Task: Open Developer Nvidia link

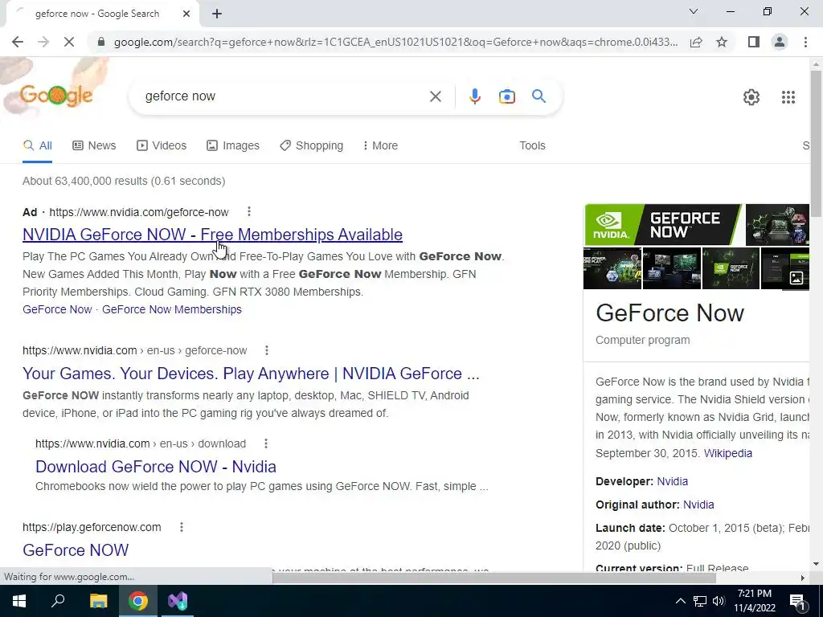Action: pos(672,481)
